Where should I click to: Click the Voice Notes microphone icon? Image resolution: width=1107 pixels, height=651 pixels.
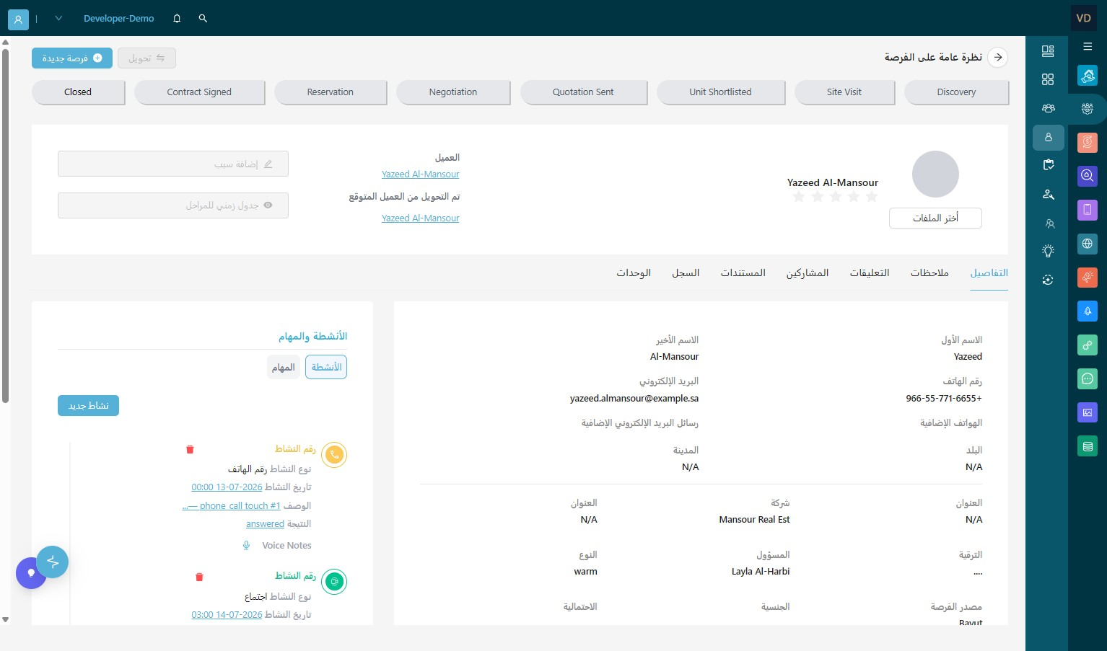246,546
